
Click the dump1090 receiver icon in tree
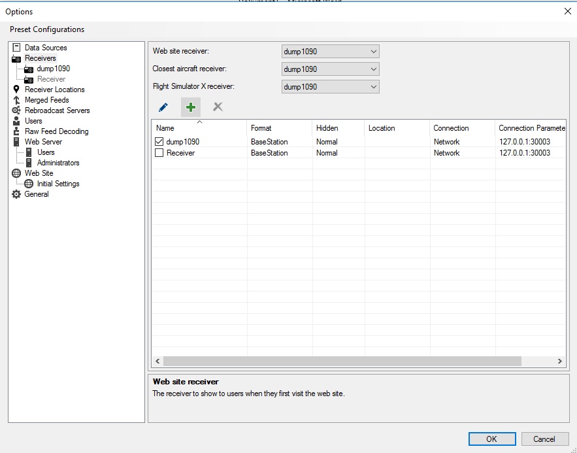[x=29, y=69]
